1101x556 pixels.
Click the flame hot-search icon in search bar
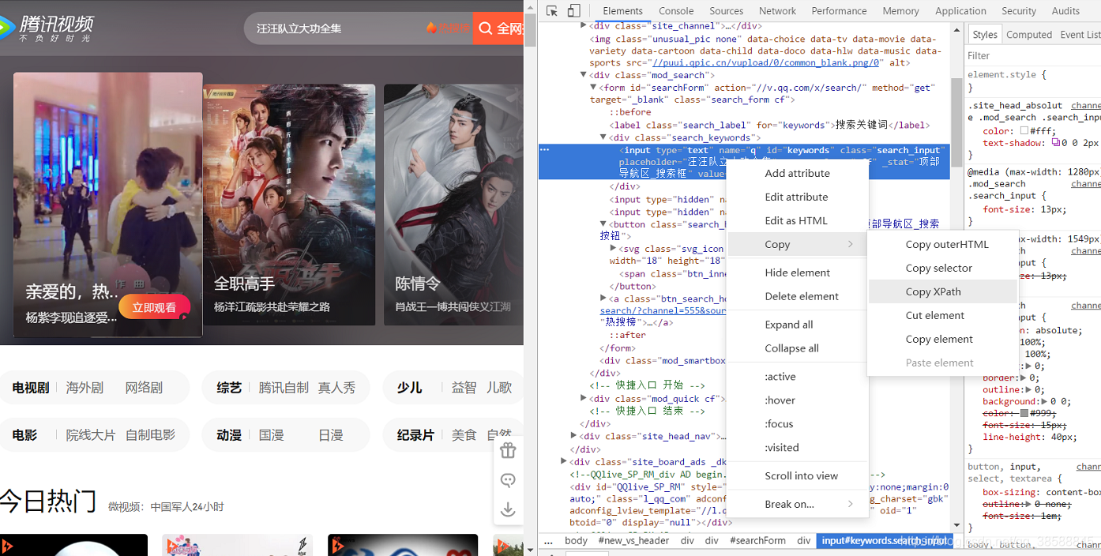coord(431,28)
